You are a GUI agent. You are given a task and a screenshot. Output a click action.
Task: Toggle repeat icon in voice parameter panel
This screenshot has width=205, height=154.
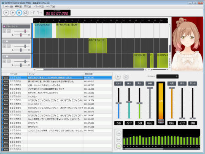(126, 76)
